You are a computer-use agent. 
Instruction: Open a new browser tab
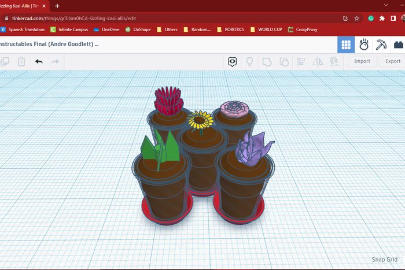click(x=57, y=5)
